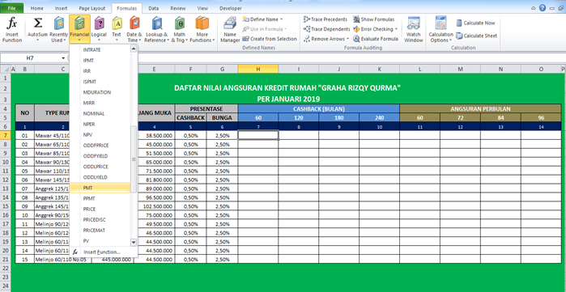Choose the IRR function entry
Screen dimensions: 566x292
click(x=100, y=71)
